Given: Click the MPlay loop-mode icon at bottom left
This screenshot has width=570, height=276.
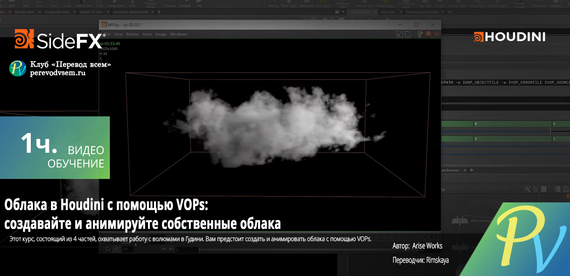Looking at the screenshot, I should point(107,249).
